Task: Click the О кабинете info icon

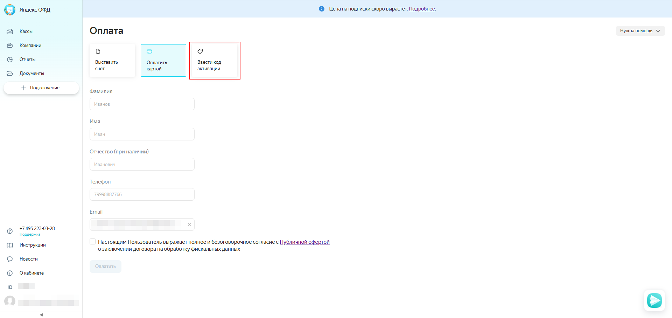Action: click(x=10, y=273)
